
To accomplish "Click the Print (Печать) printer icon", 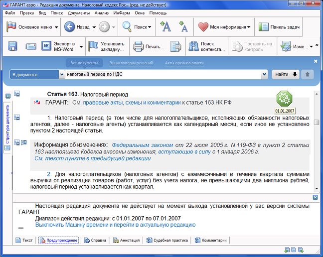I will tap(138, 47).
